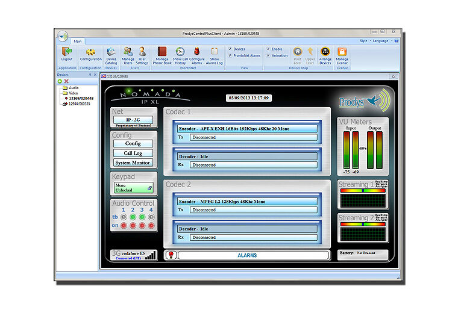
Task: Click the red alarm light icon
Action: (x=170, y=255)
